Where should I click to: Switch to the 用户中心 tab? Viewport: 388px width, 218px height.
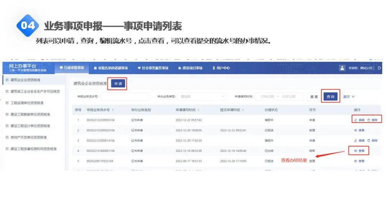221,68
